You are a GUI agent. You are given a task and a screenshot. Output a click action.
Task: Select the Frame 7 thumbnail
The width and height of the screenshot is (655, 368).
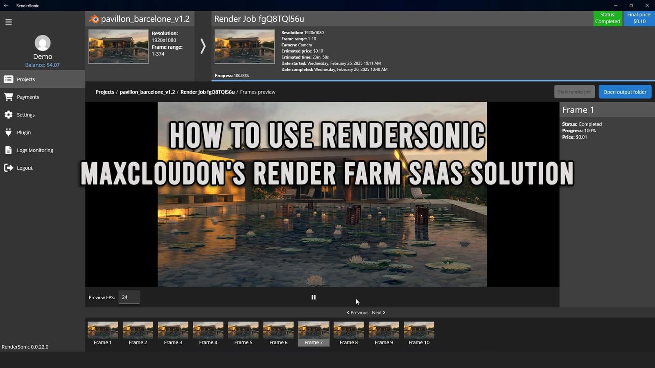point(314,333)
